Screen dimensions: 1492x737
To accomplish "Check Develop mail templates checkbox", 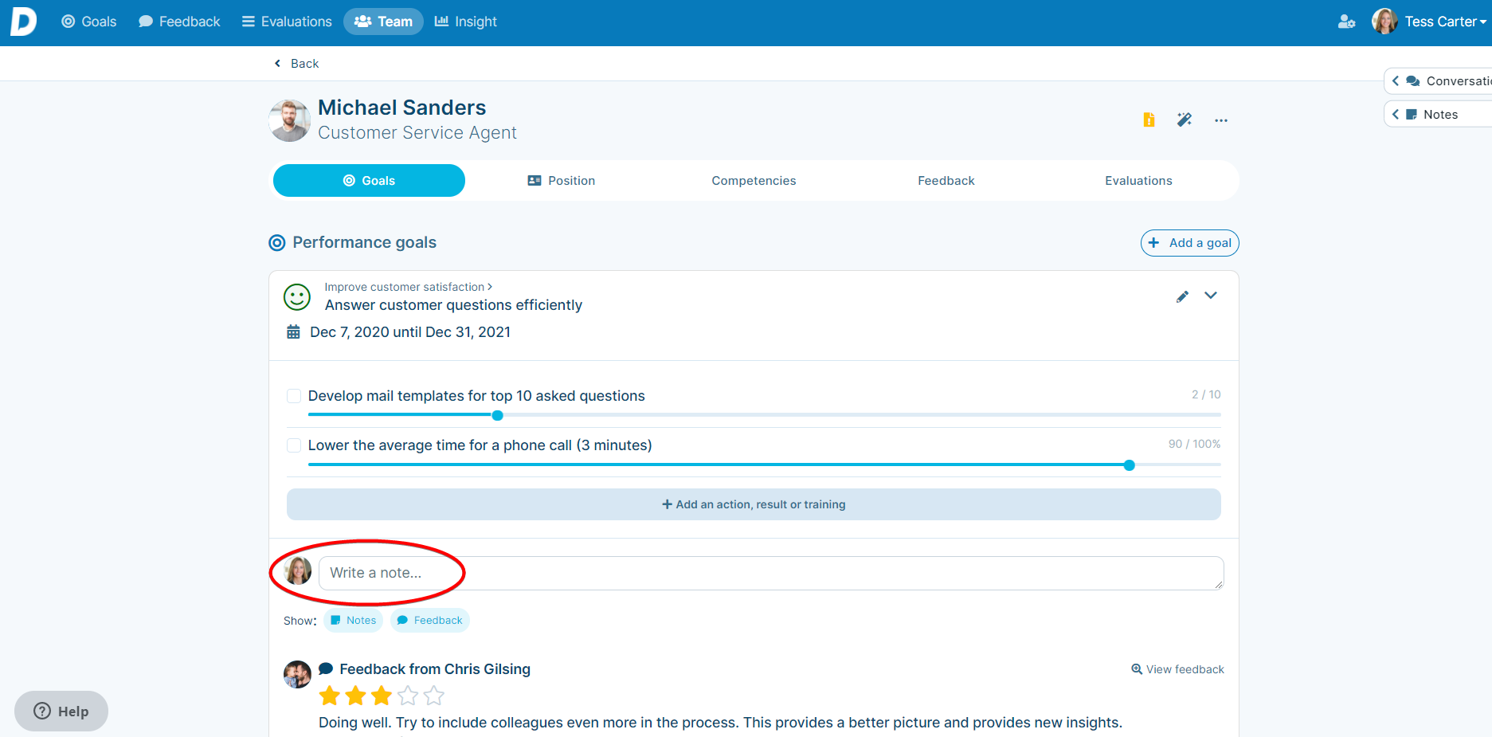I will (294, 396).
